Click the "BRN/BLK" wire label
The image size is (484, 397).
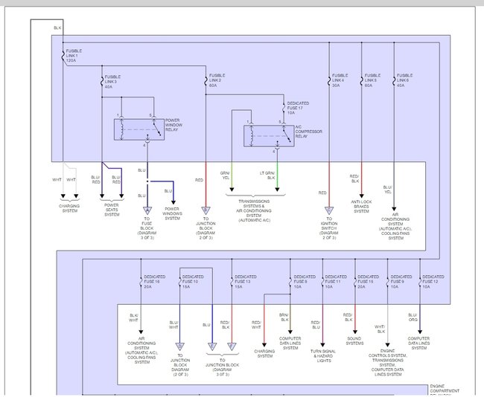(284, 317)
